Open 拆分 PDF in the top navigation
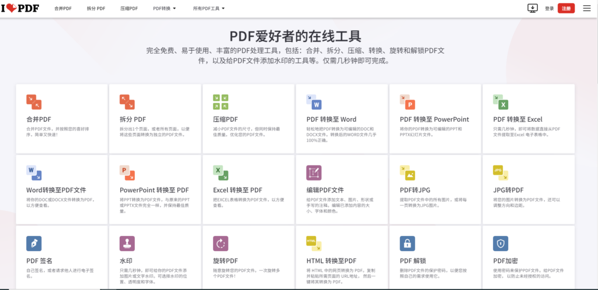This screenshot has height=290, width=598. click(96, 8)
